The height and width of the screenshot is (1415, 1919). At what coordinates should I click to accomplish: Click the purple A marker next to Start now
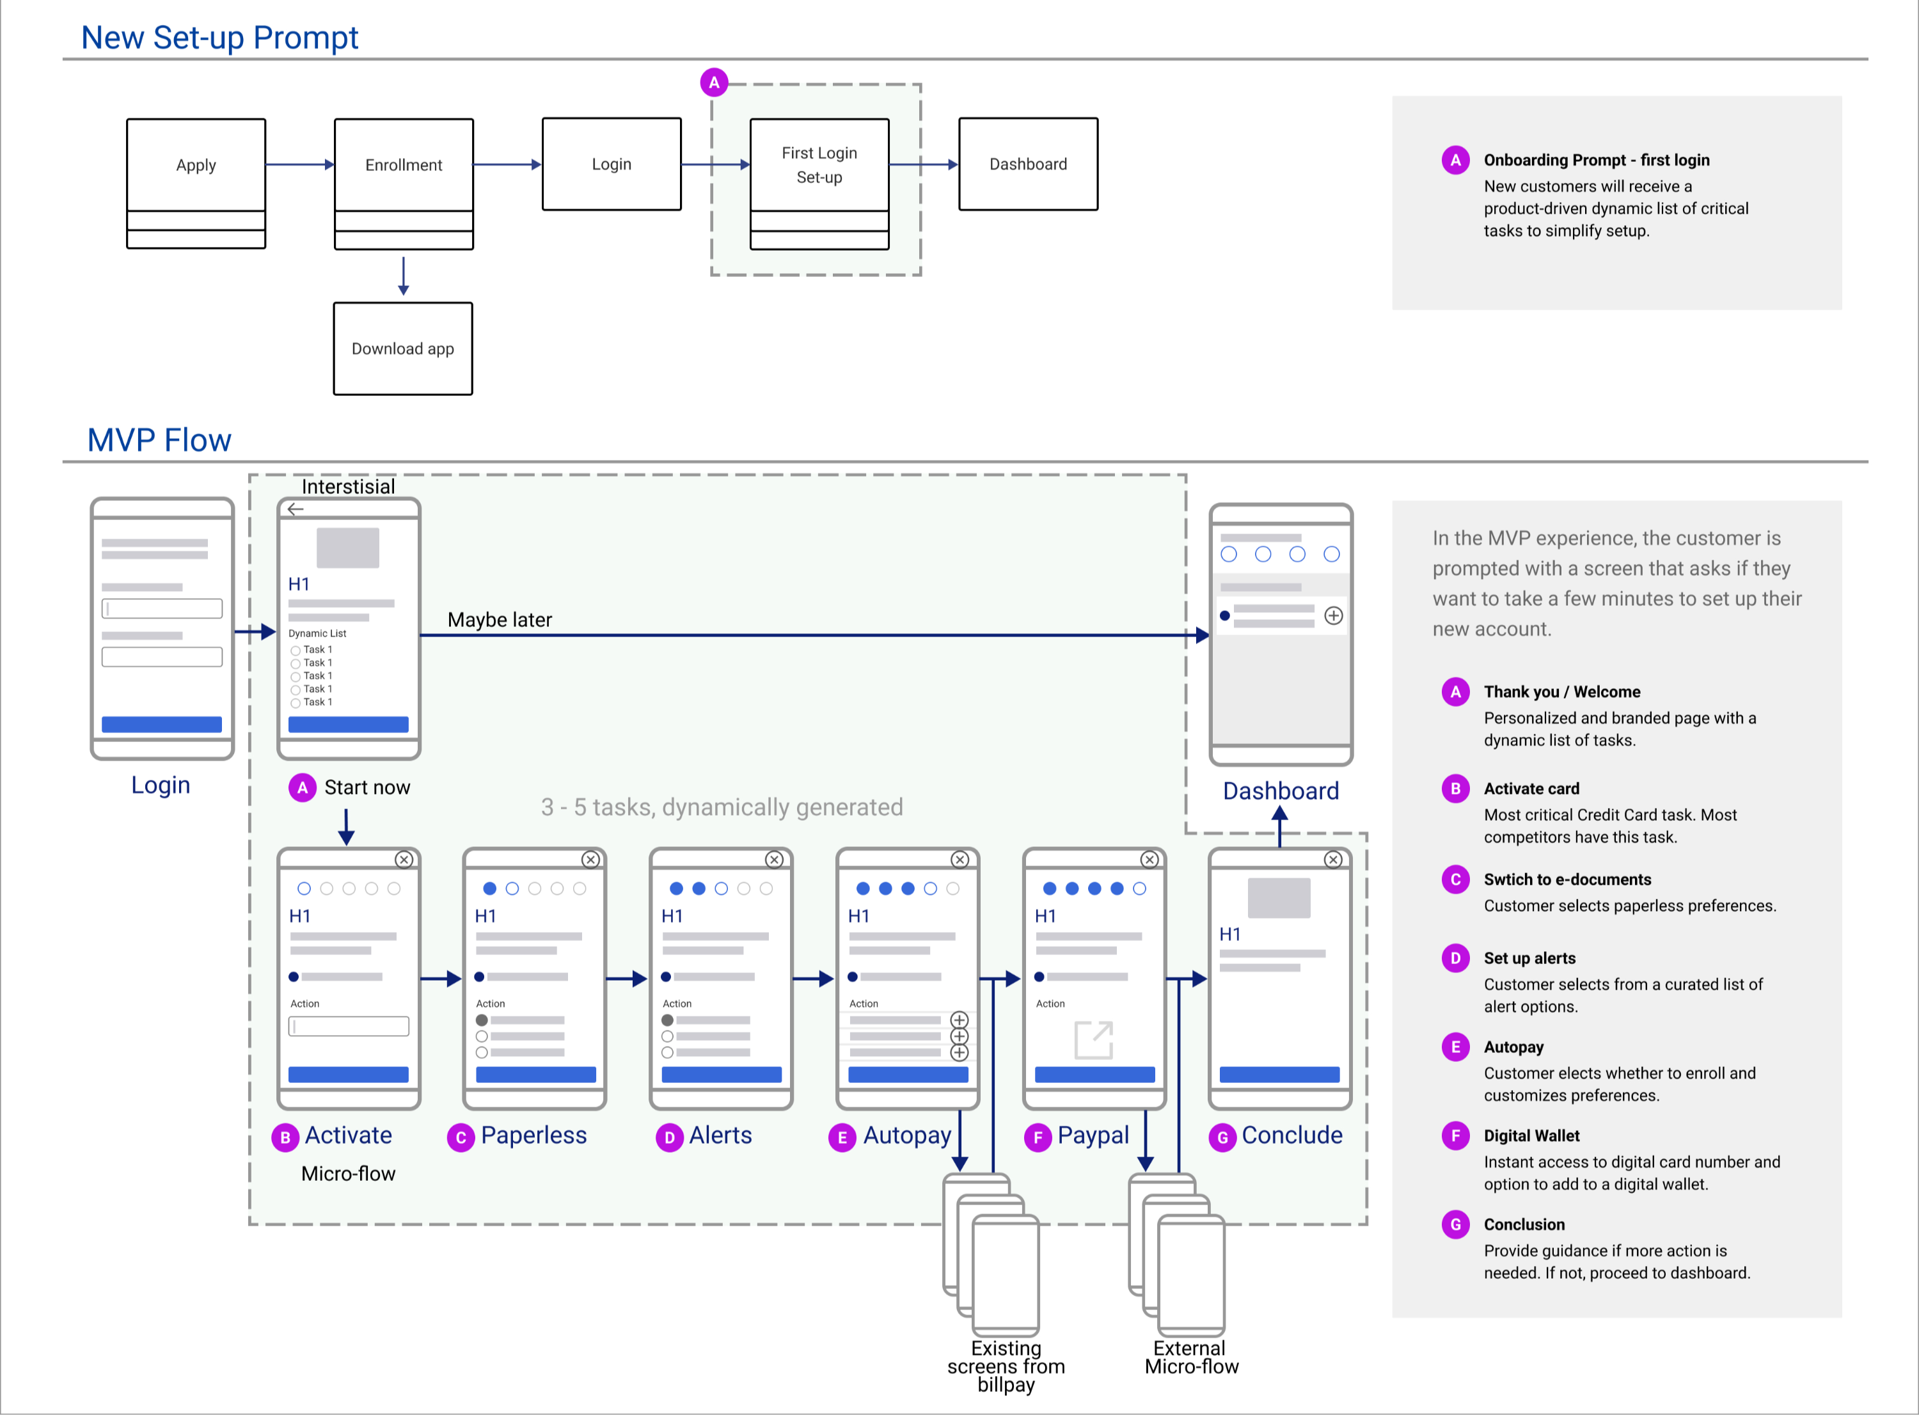pos(303,787)
